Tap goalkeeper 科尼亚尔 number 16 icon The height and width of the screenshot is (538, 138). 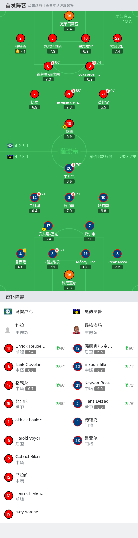pos(69,275)
